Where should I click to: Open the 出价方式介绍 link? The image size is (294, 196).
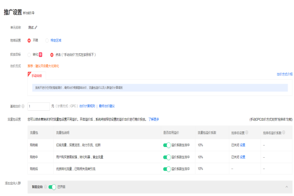(x=284, y=74)
